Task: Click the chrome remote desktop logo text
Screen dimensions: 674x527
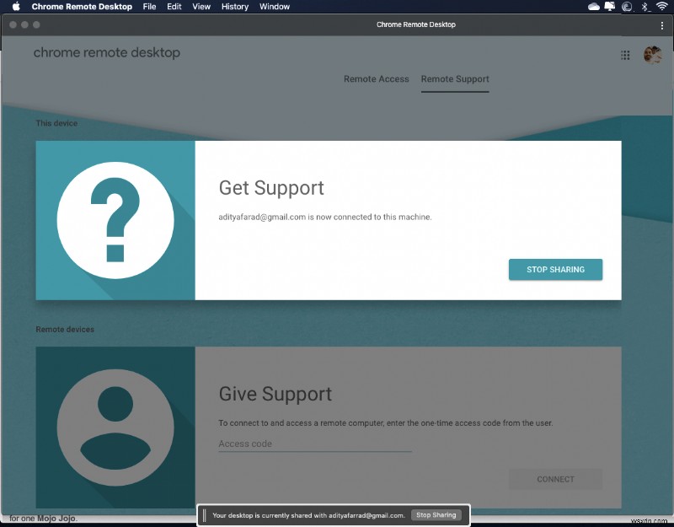Action: tap(107, 52)
